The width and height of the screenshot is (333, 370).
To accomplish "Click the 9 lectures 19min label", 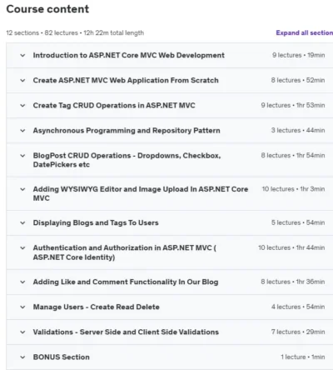I will coord(298,55).
